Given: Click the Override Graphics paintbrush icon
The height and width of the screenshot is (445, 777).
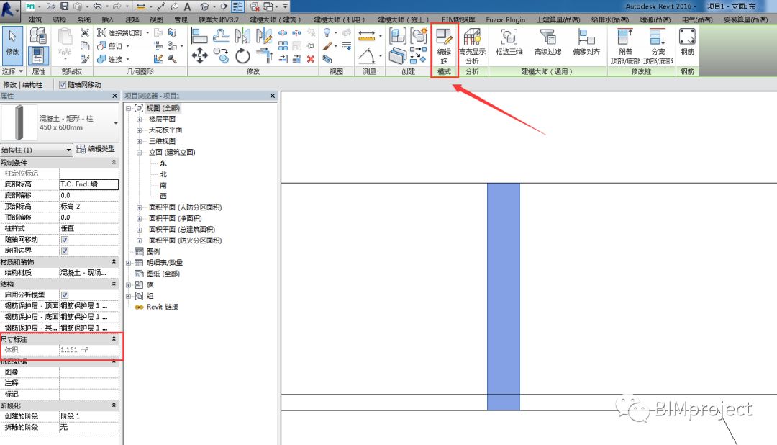Looking at the screenshot, I should 327,46.
